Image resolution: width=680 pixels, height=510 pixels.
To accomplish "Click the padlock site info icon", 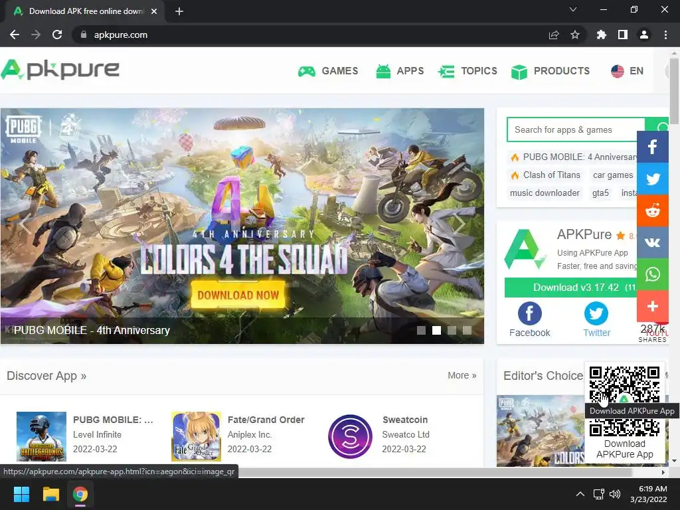I will (x=83, y=35).
